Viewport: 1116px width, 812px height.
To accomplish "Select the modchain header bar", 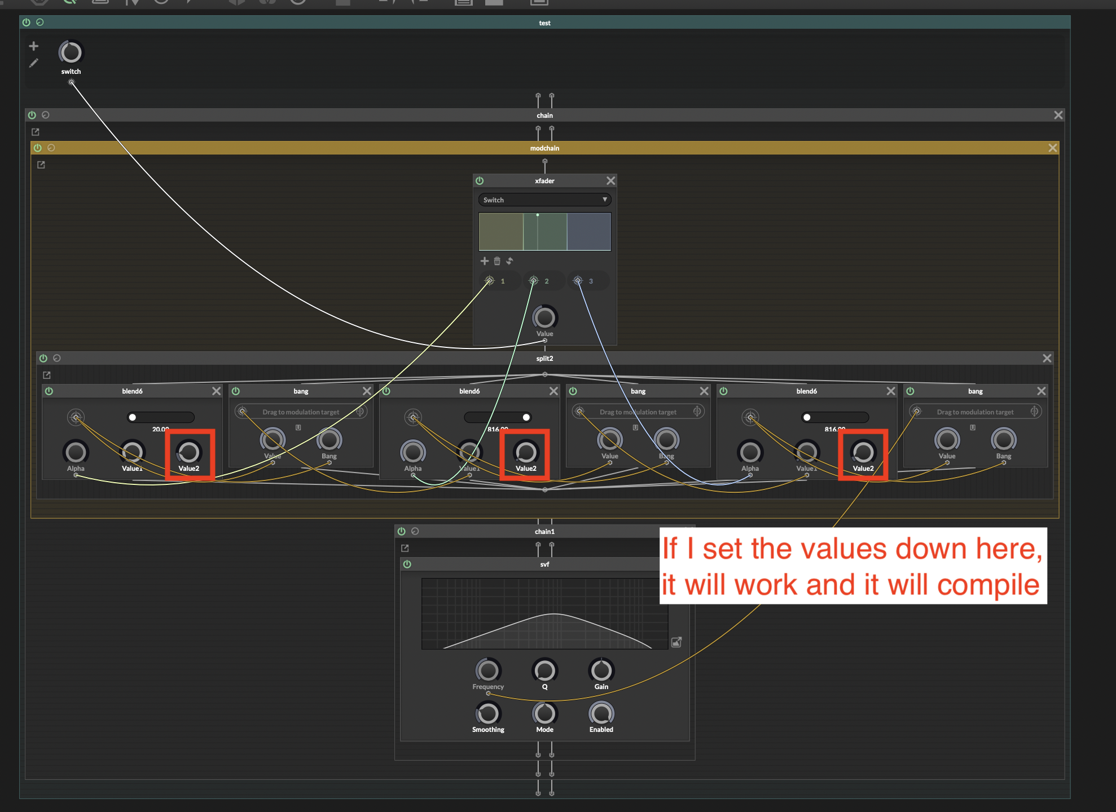I will click(x=544, y=148).
